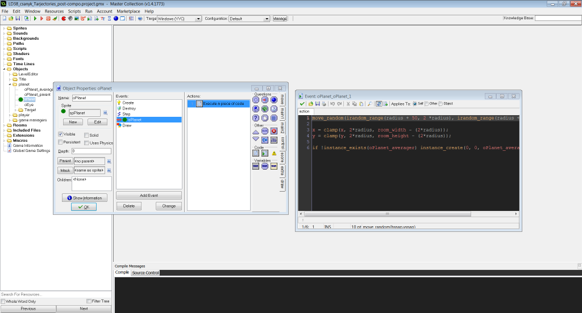
Task: Switch to the Source Control tab
Action: 145,273
